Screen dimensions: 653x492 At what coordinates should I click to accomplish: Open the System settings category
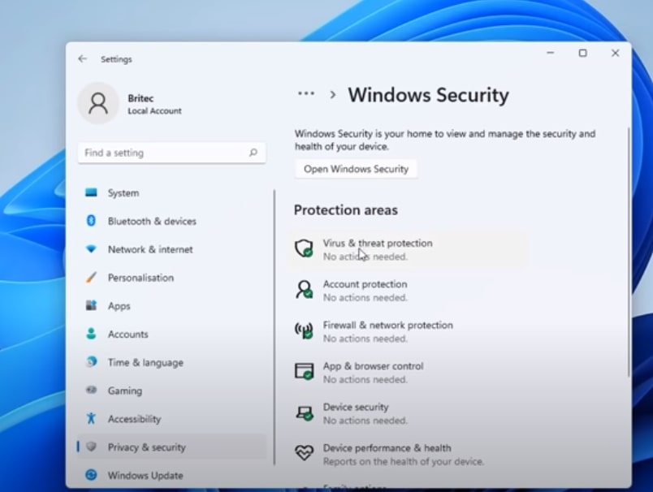pos(123,193)
